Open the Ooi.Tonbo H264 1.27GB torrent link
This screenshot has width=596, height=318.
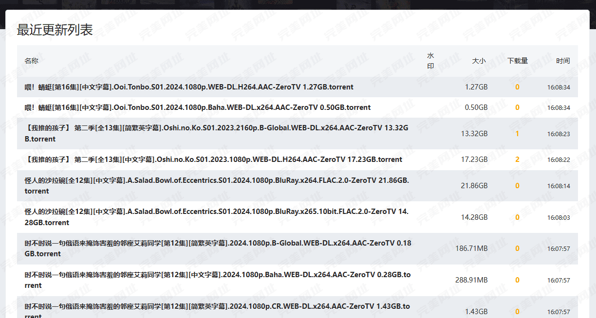189,87
